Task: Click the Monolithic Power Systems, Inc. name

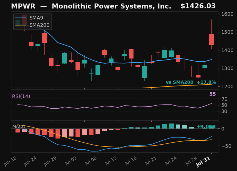Action: click(x=111, y=6)
